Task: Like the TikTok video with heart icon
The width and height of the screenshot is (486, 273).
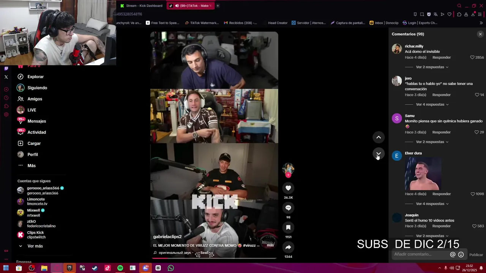Action: pyautogui.click(x=288, y=188)
